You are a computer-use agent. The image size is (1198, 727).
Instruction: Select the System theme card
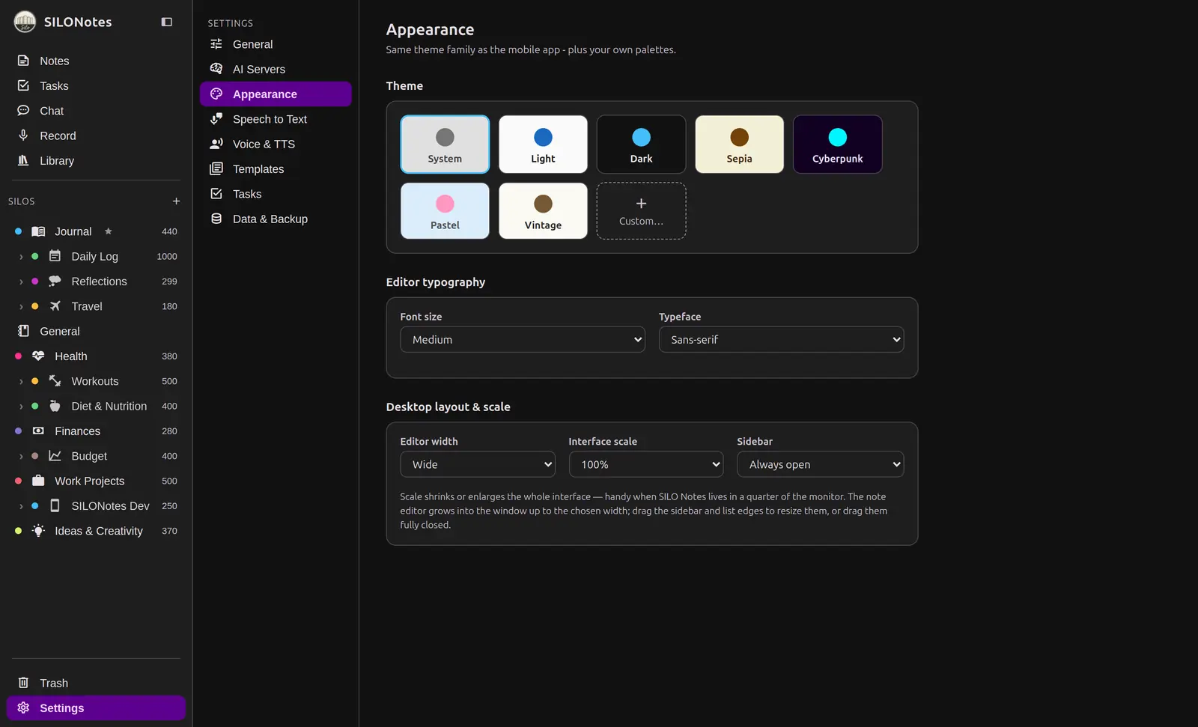pos(445,144)
